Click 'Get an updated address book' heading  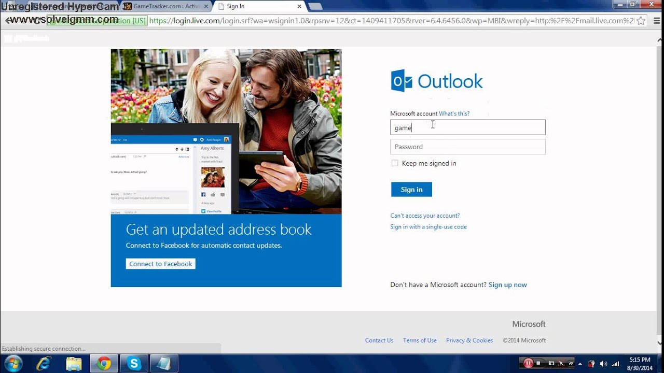(219, 229)
